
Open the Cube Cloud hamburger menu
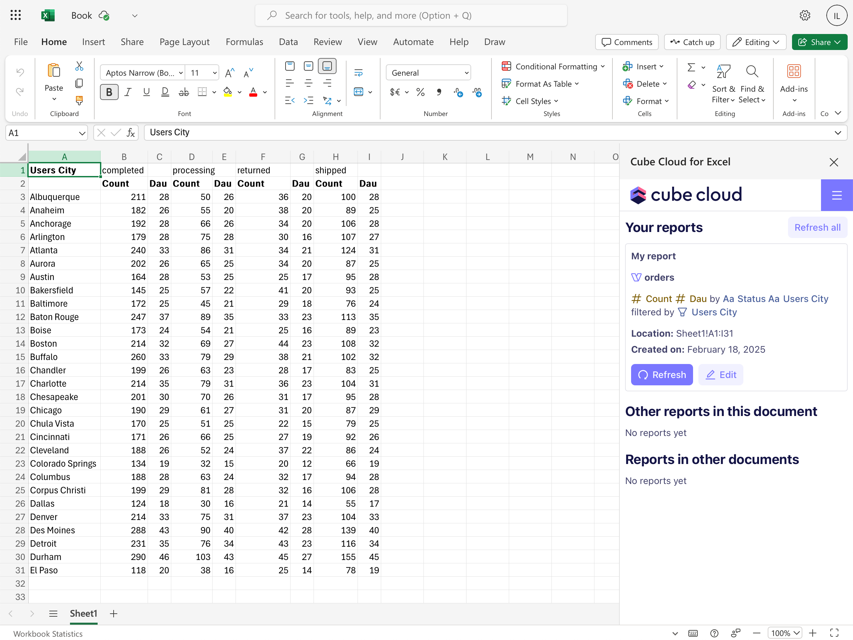click(x=836, y=195)
